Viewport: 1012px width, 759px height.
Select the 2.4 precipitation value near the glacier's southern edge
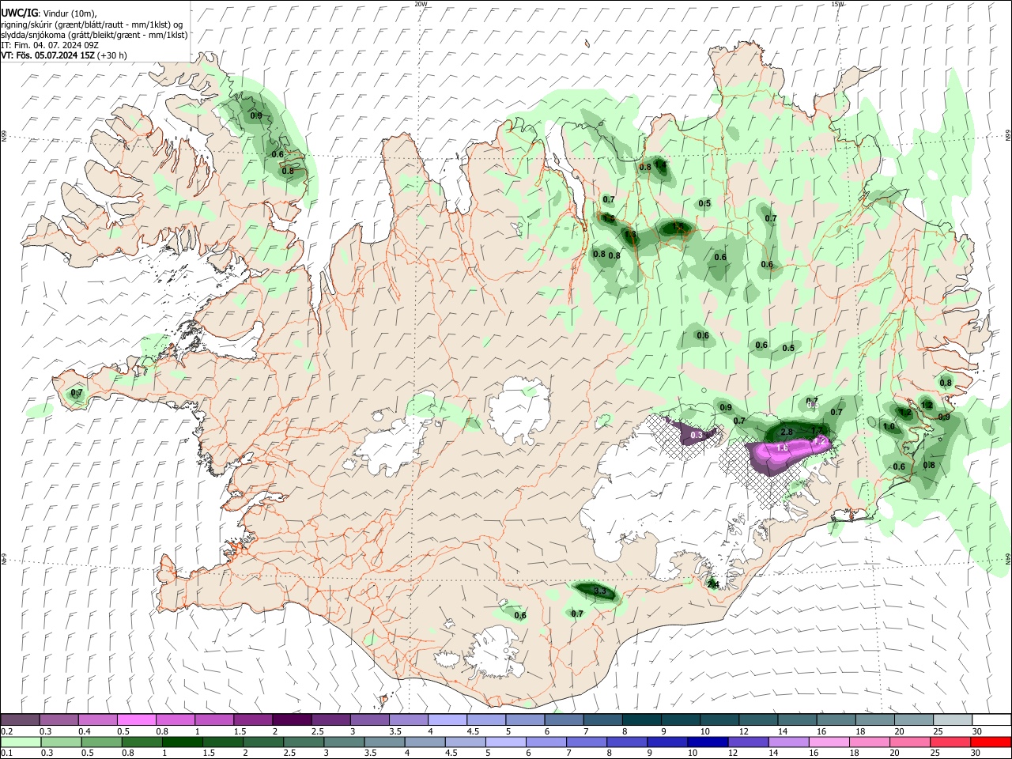point(712,584)
